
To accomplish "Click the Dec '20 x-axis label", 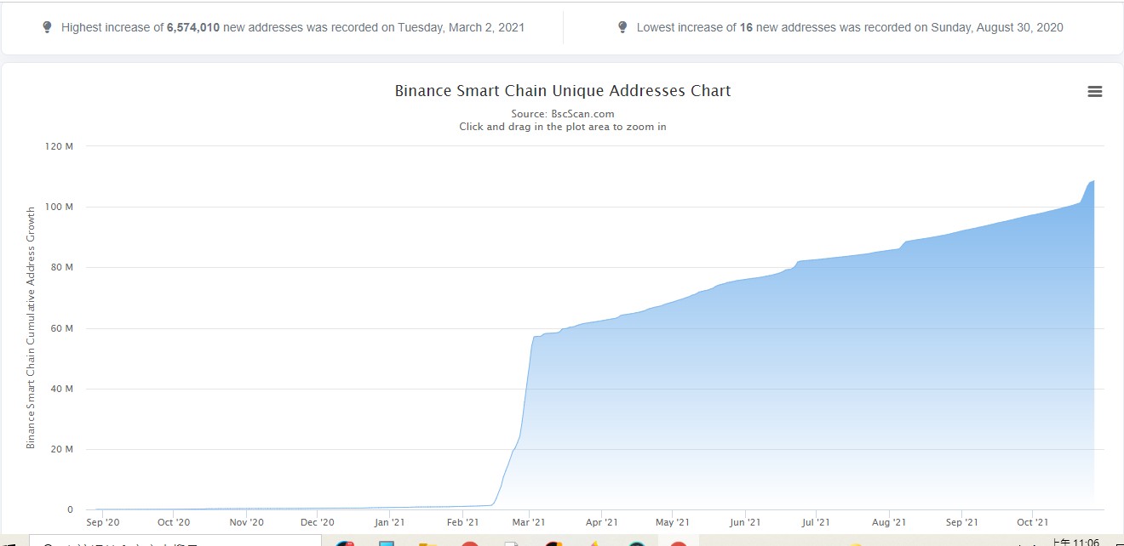I will click(x=318, y=523).
